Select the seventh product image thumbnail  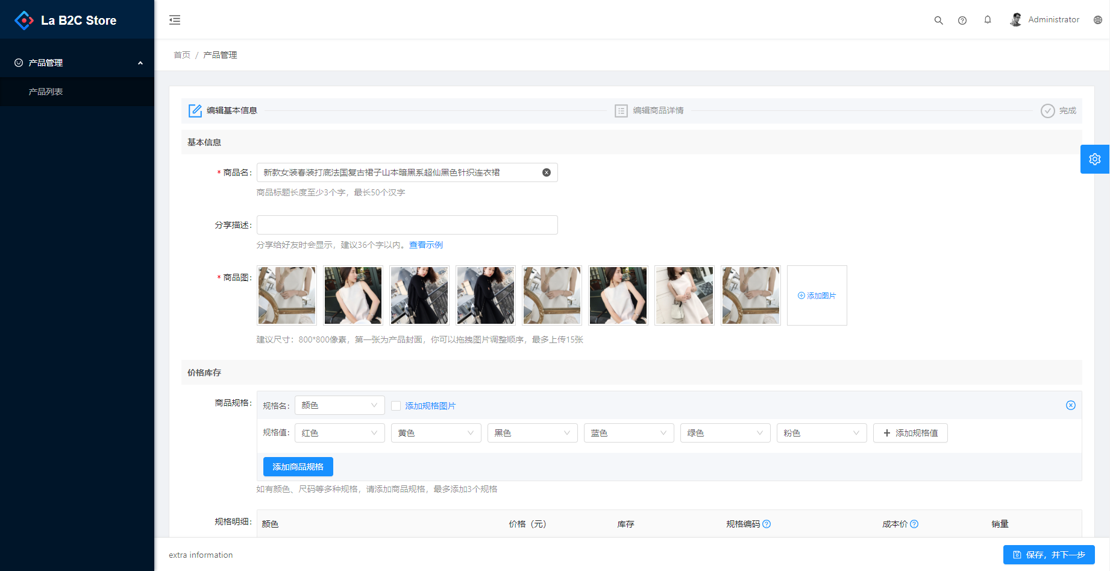point(685,295)
